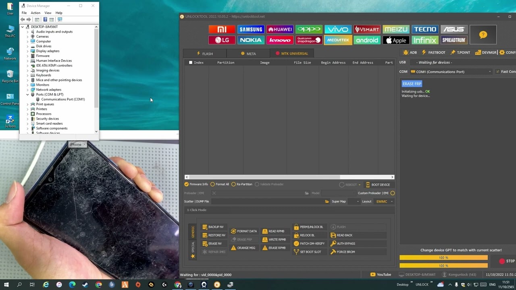Select the Nokia brand icon
516x290 pixels.
click(x=251, y=40)
